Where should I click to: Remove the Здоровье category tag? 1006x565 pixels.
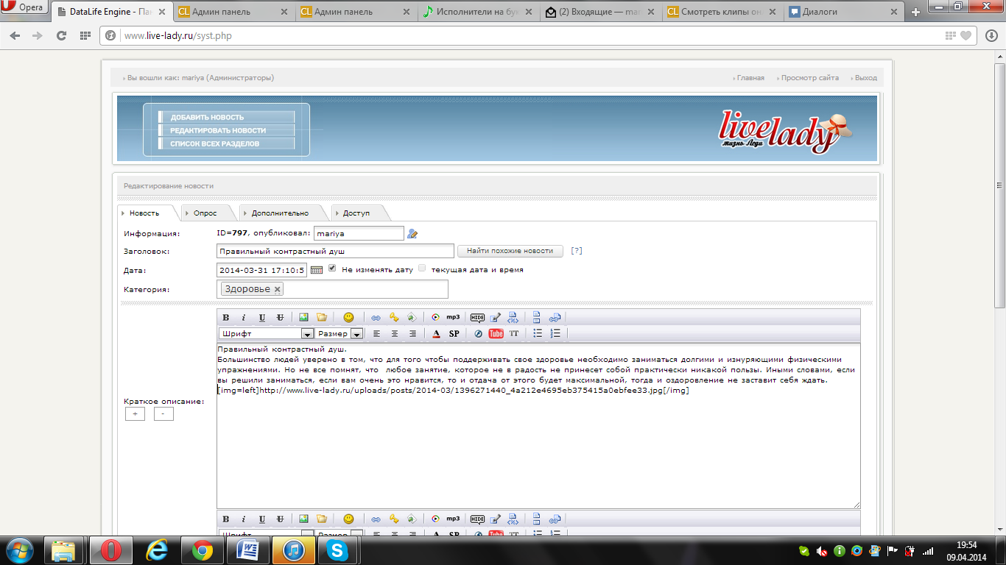point(277,290)
